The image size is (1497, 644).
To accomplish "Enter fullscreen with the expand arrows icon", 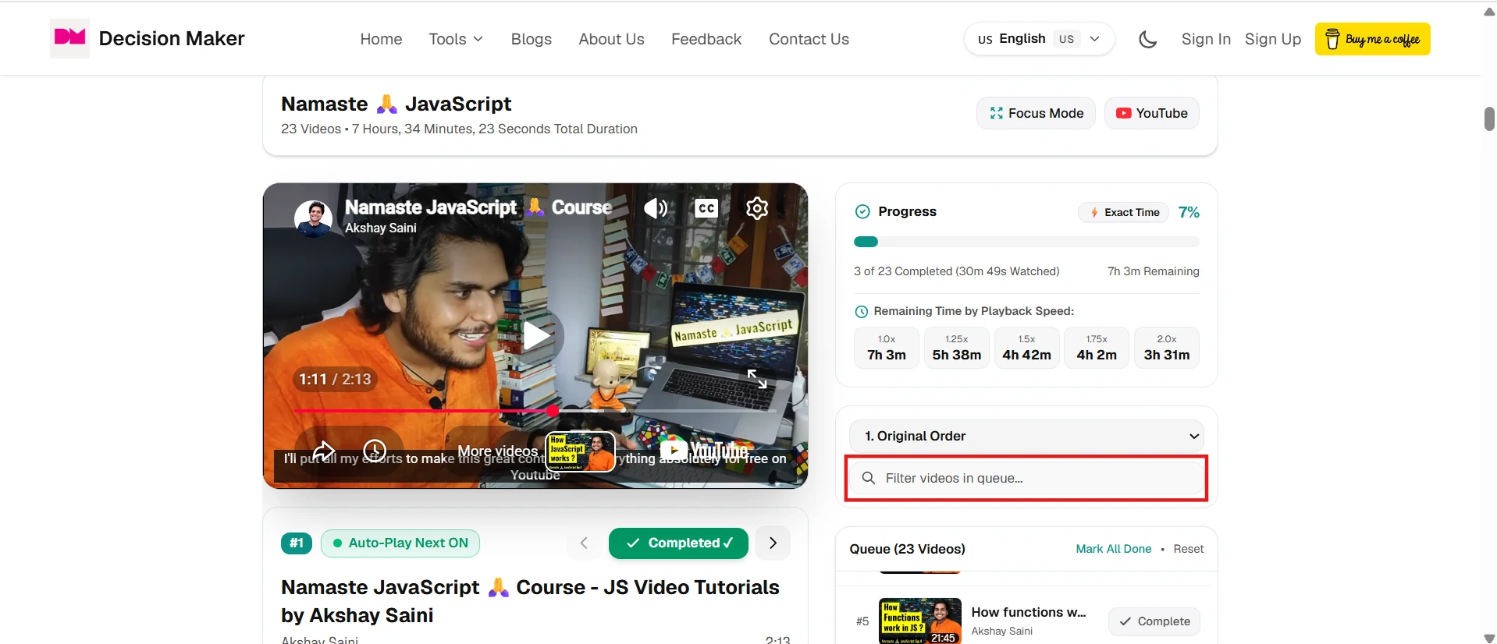I will tap(757, 379).
